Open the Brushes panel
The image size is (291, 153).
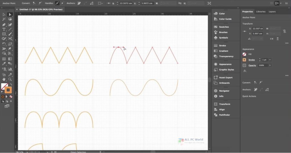[x=223, y=32]
